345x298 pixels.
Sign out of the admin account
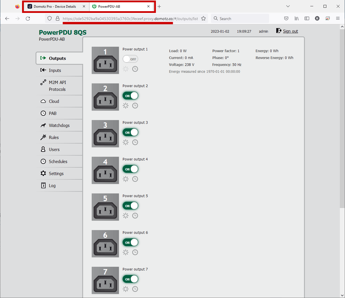point(290,31)
